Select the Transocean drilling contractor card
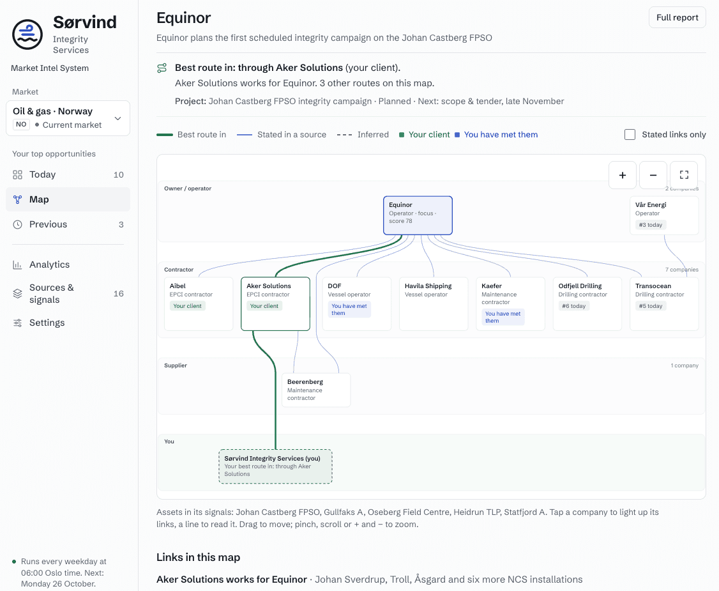Viewport: 719px width, 591px height. click(x=664, y=303)
